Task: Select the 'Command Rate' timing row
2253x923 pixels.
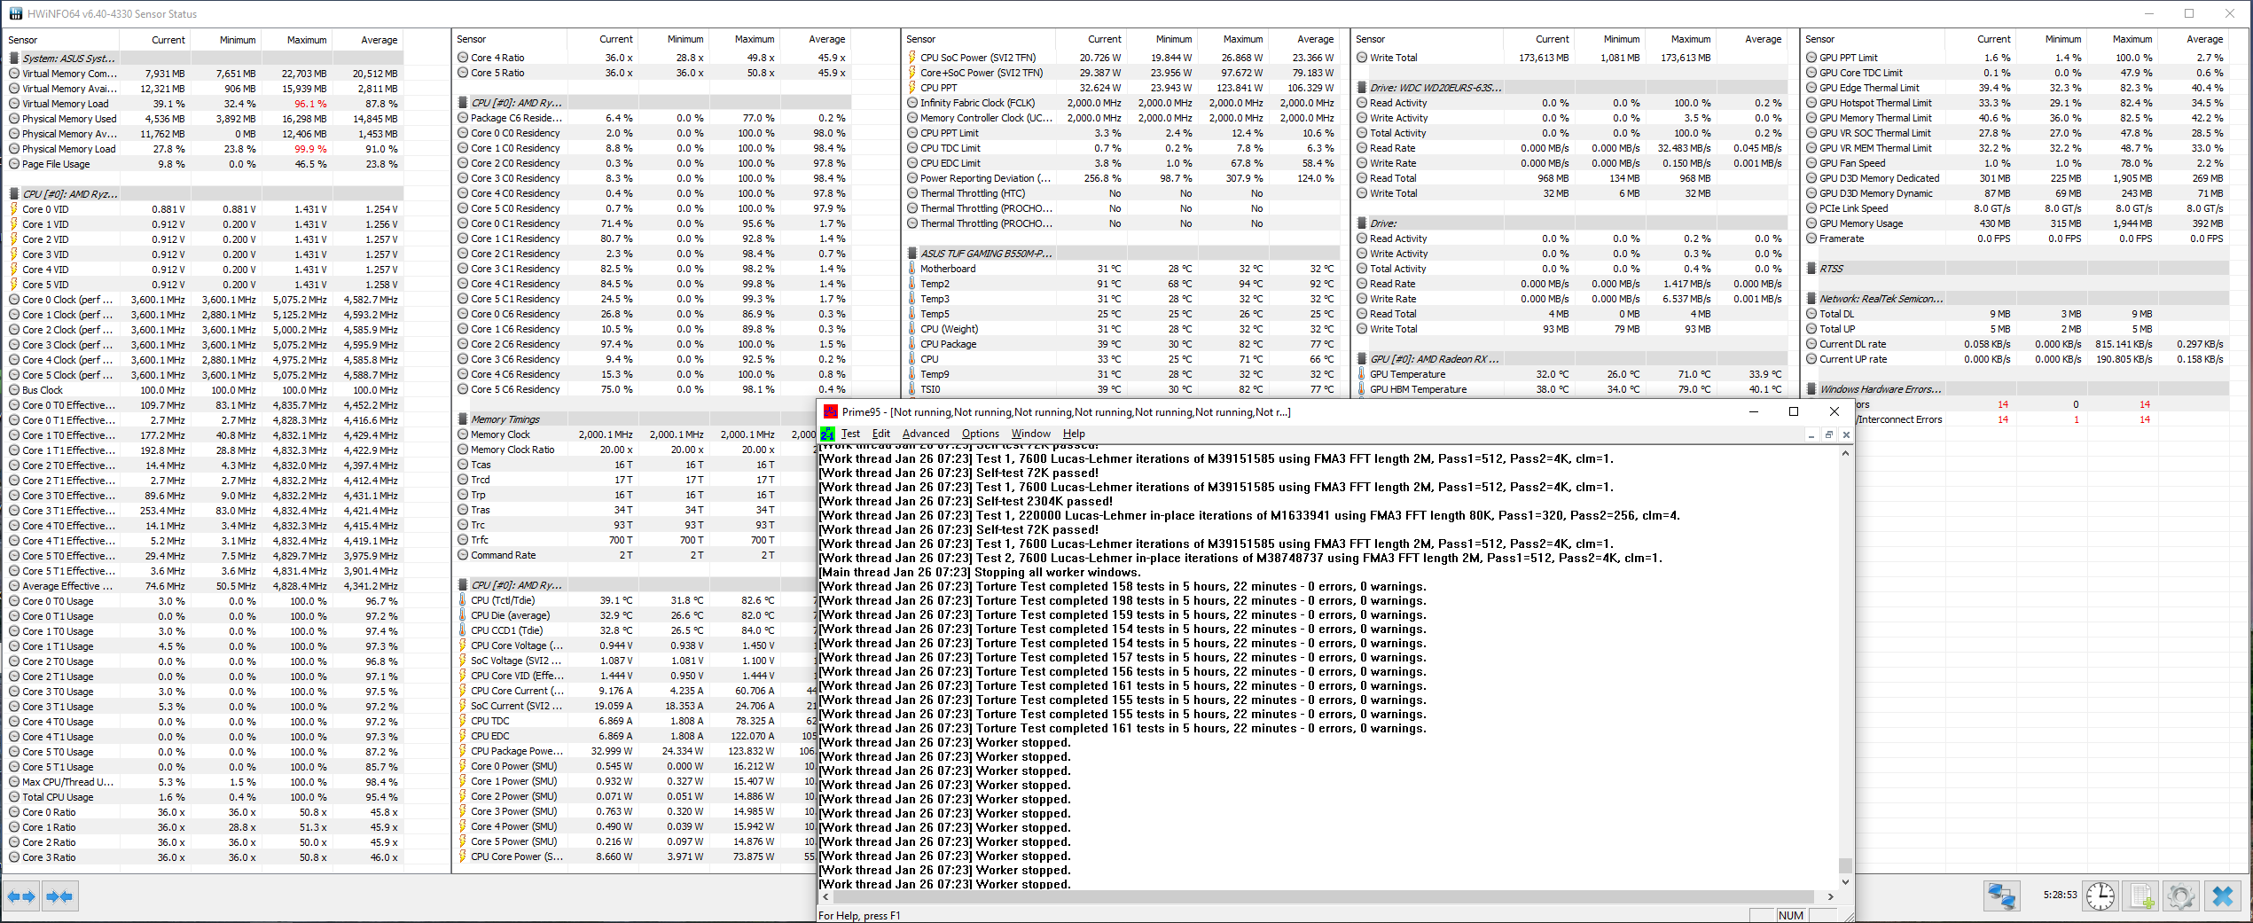Action: tap(635, 555)
